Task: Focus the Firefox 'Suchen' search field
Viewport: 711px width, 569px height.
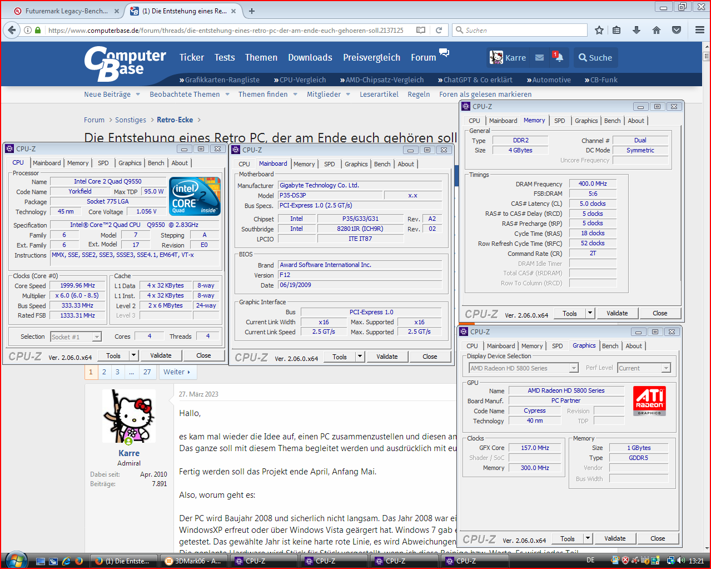Action: point(520,30)
